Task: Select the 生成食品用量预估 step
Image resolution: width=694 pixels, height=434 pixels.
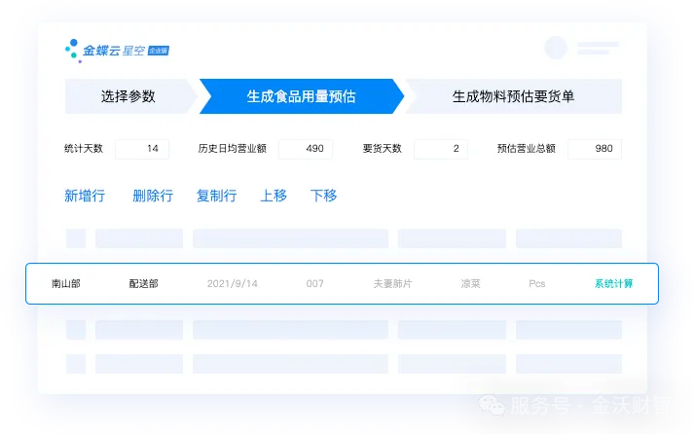Action: click(302, 96)
